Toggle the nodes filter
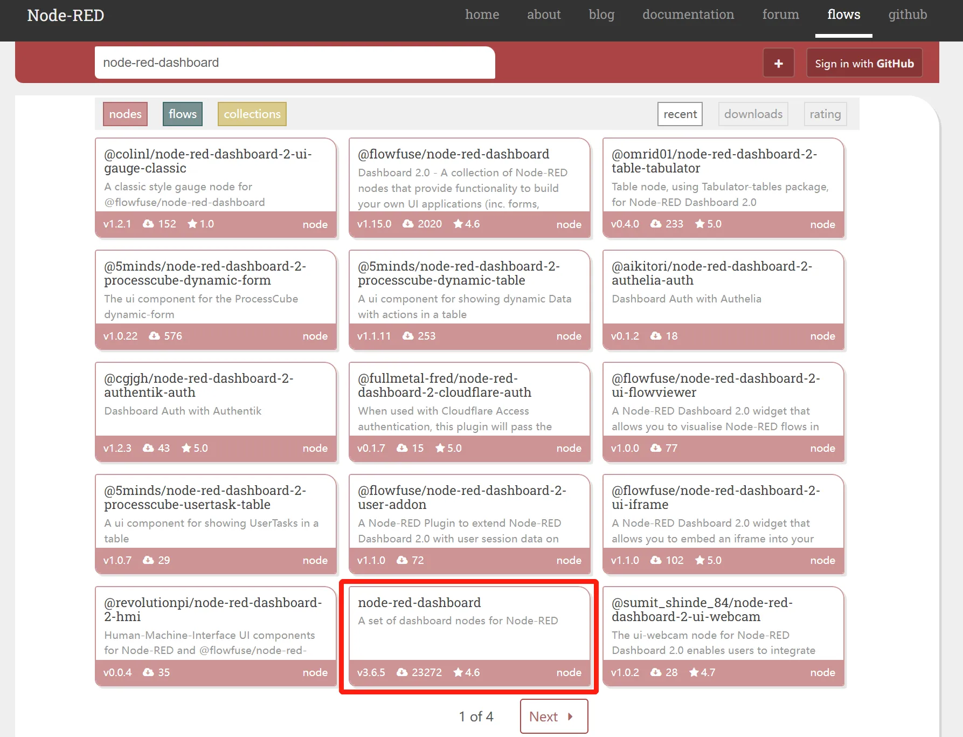This screenshot has height=737, width=963. 125,114
